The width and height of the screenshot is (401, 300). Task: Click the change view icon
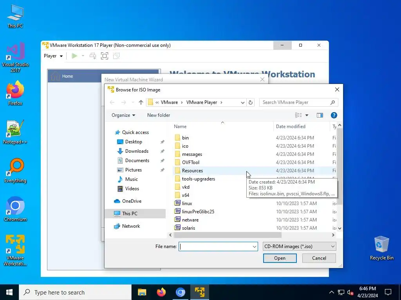coord(298,115)
